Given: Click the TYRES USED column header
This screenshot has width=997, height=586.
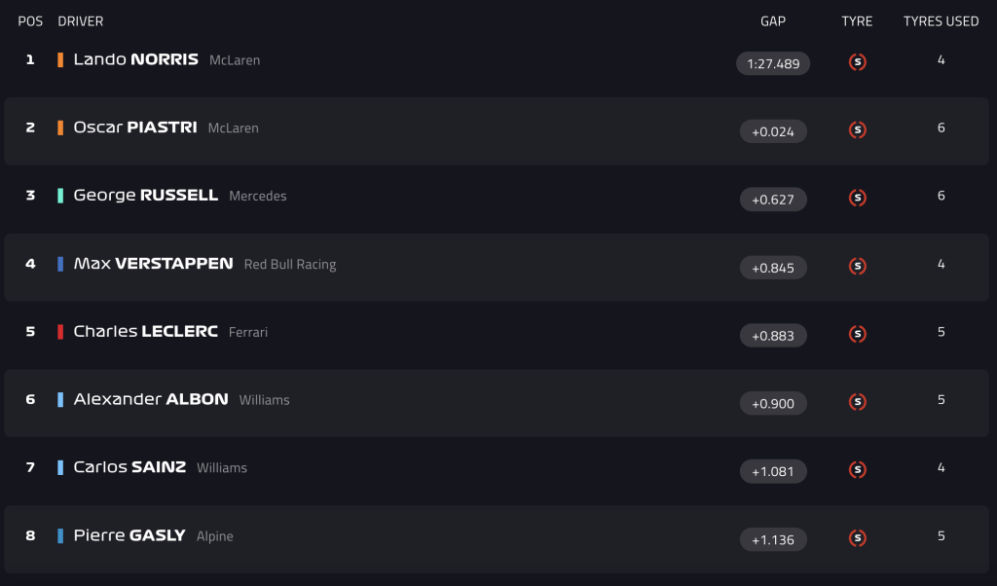Looking at the screenshot, I should click(942, 21).
